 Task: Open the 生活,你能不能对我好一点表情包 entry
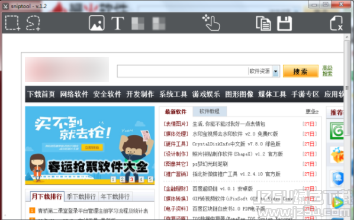tap(229, 124)
